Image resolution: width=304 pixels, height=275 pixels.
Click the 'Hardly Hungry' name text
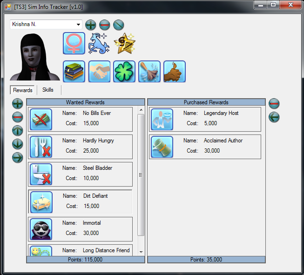point(98,141)
